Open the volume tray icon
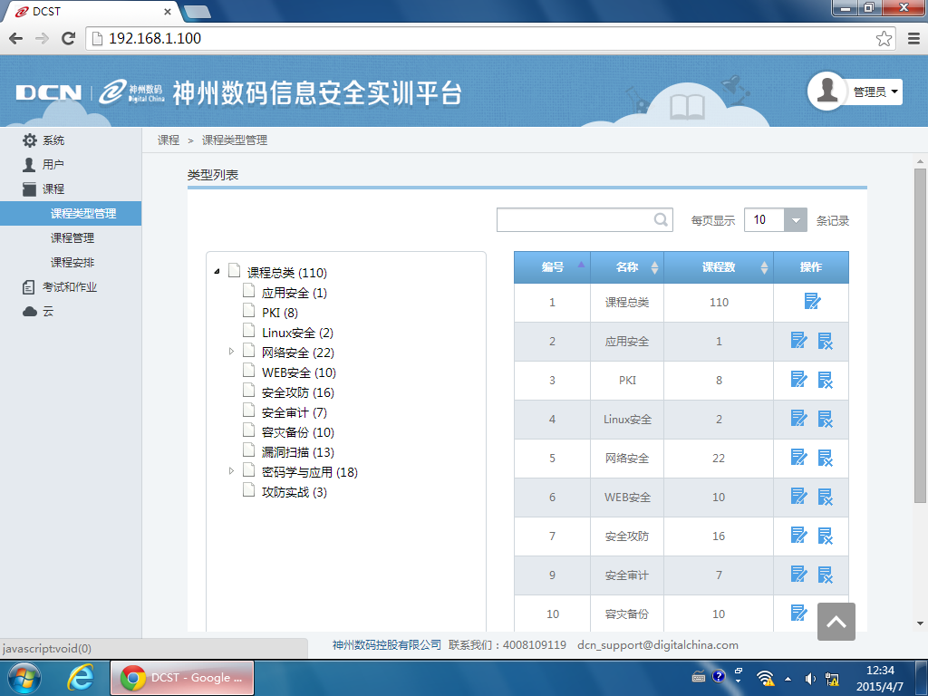928x696 pixels. (x=809, y=679)
